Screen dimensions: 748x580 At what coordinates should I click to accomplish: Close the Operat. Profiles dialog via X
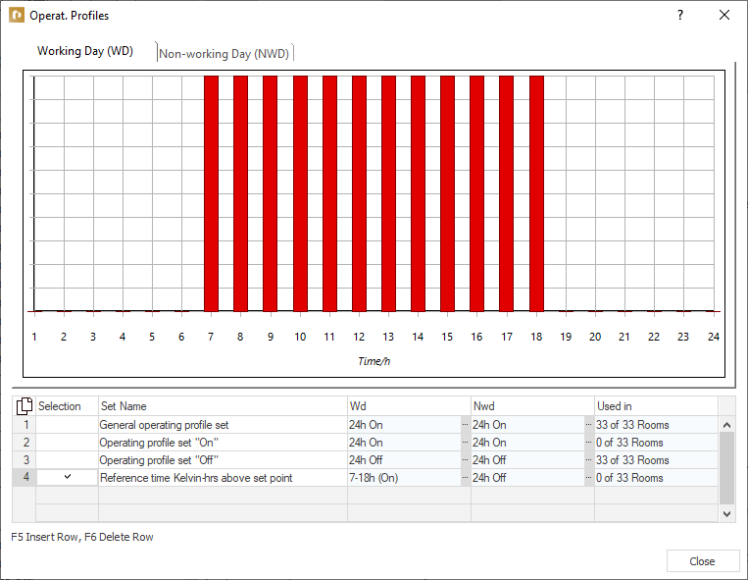click(x=724, y=16)
